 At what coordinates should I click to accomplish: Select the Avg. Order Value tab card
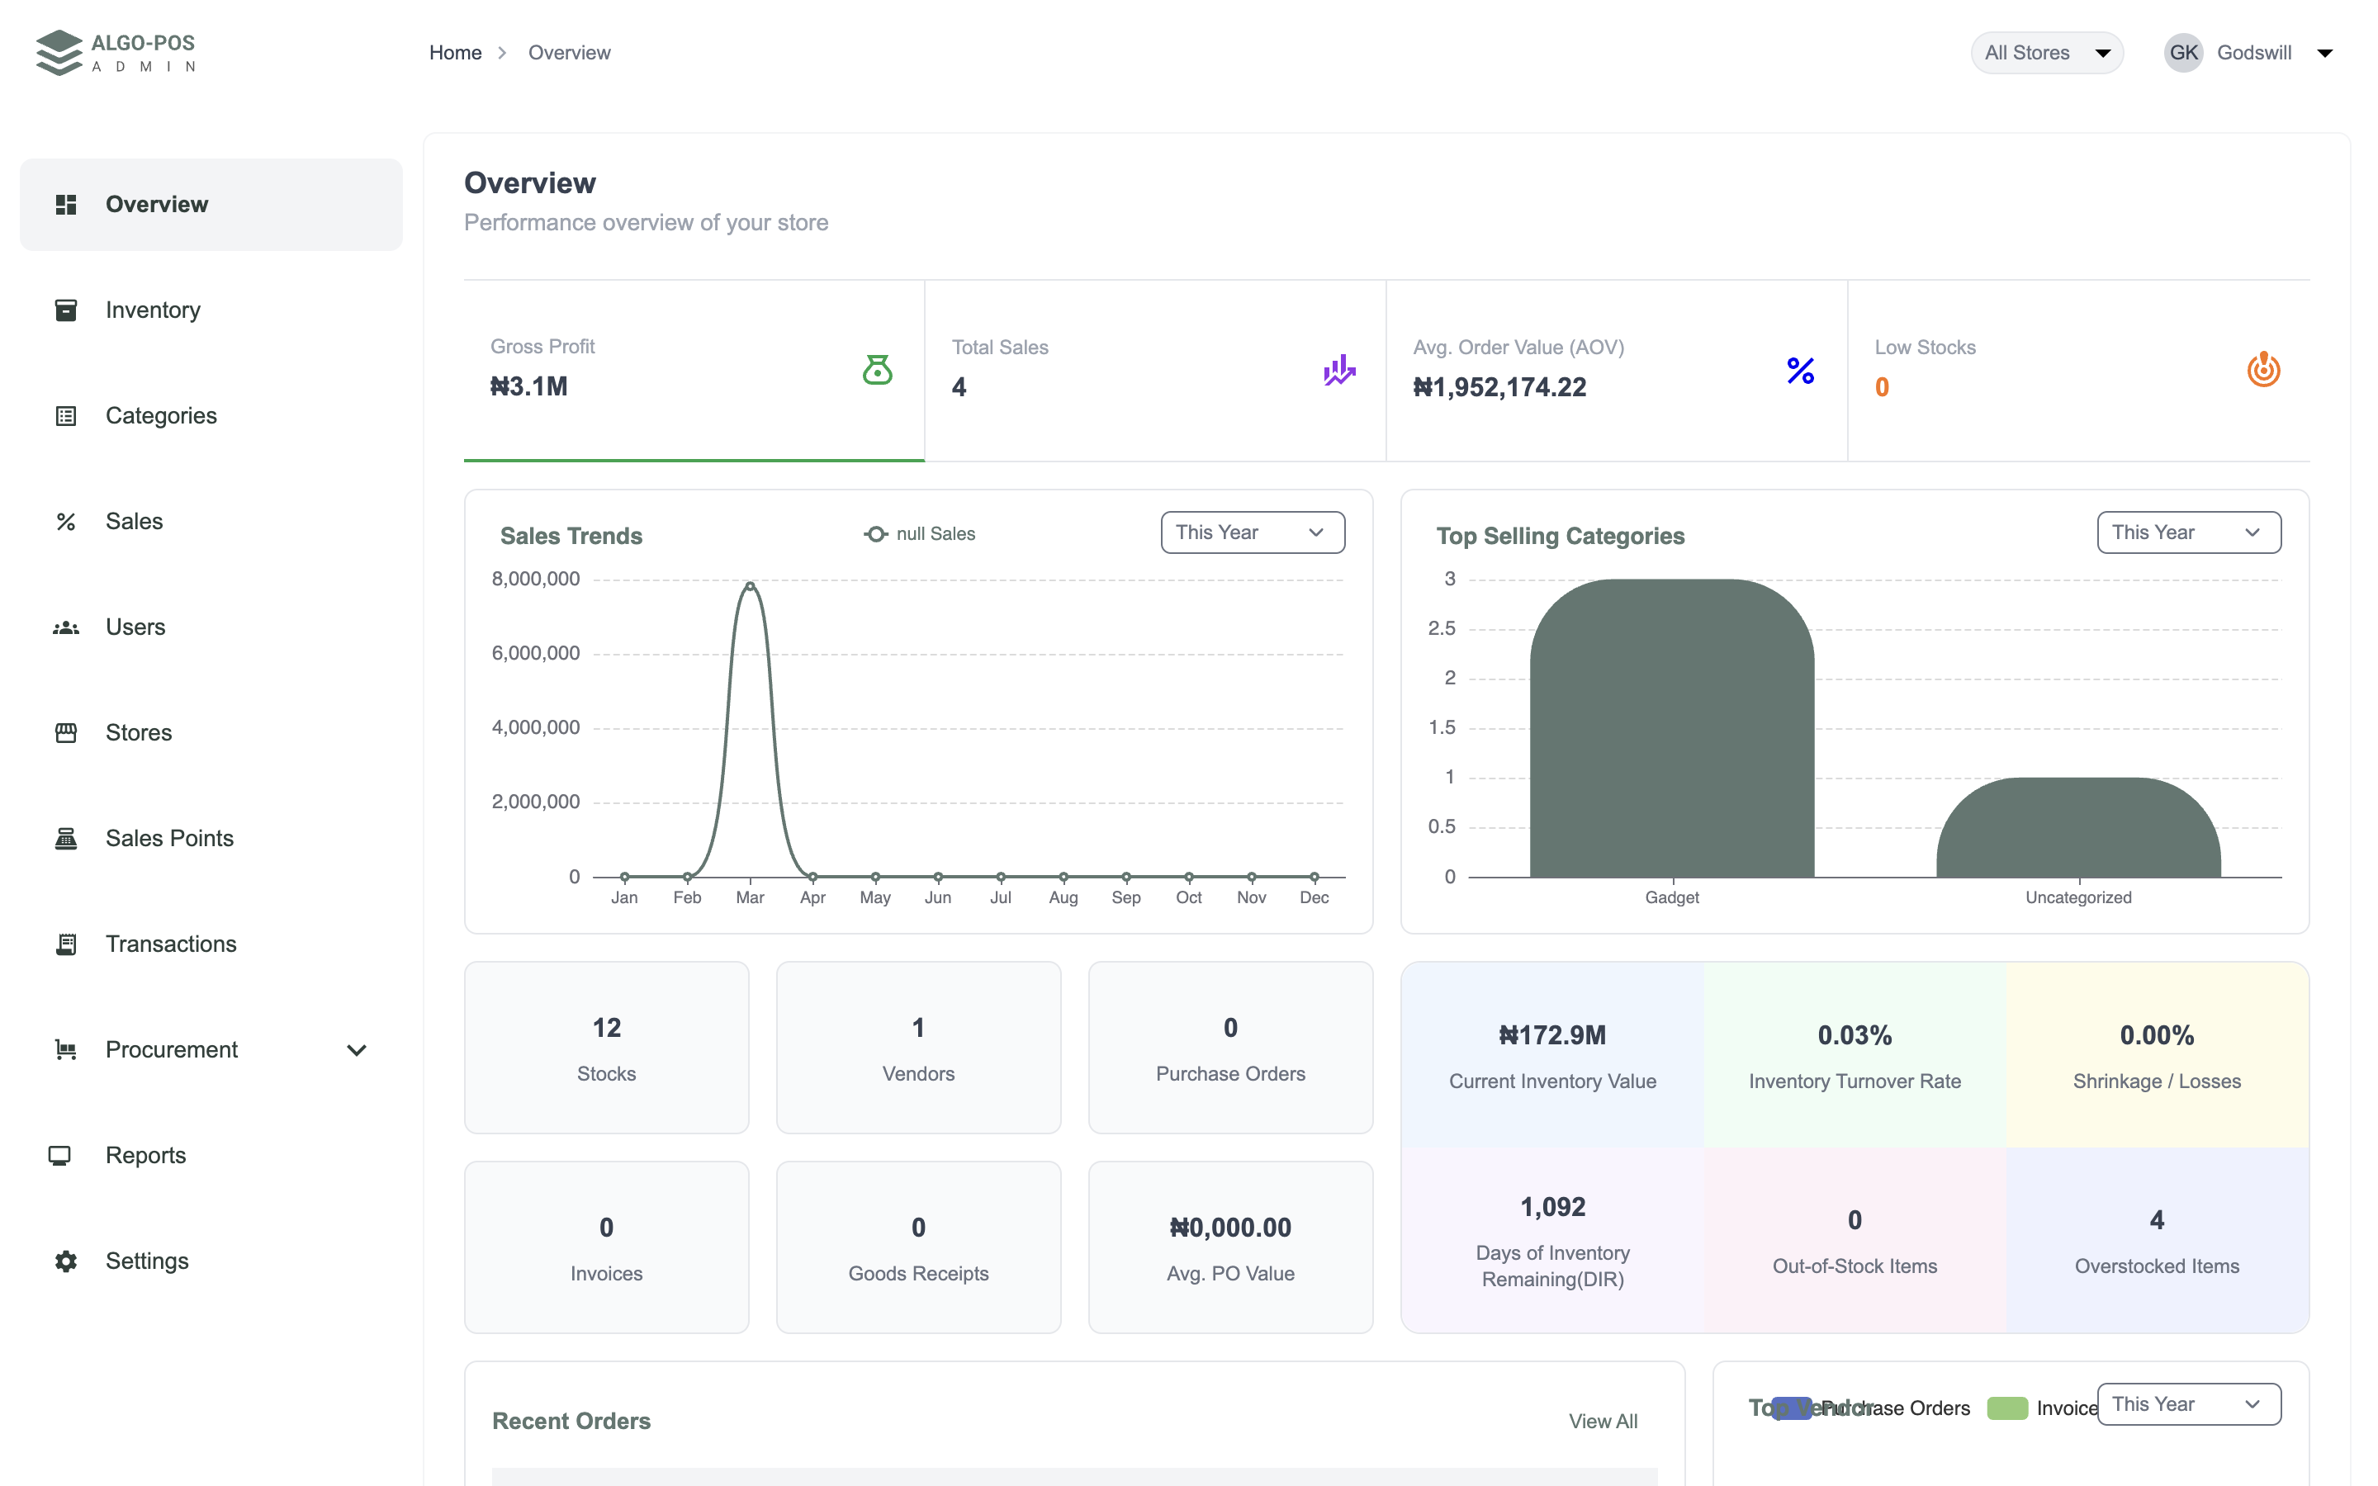pos(1617,371)
